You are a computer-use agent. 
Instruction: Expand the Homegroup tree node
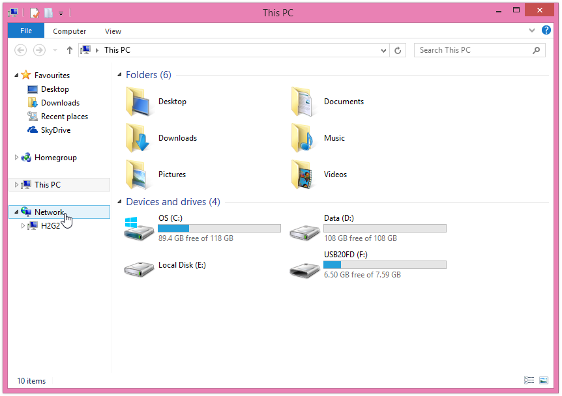coord(17,158)
